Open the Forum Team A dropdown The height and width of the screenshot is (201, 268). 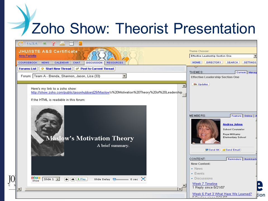coord(80,76)
